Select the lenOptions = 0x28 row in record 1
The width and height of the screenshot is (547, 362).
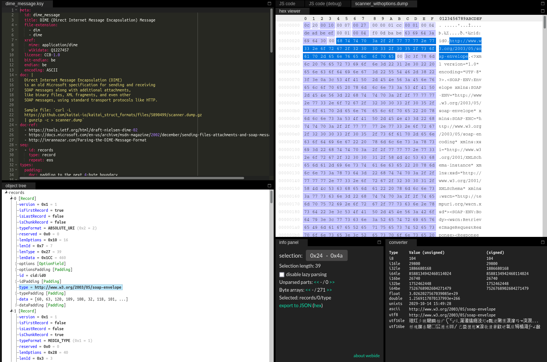[43, 352]
